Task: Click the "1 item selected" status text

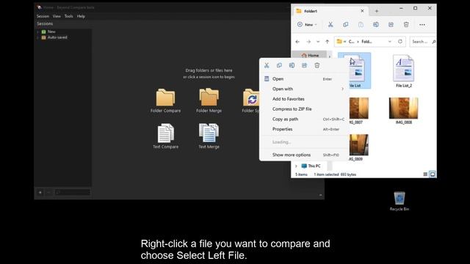Action: click(326, 175)
